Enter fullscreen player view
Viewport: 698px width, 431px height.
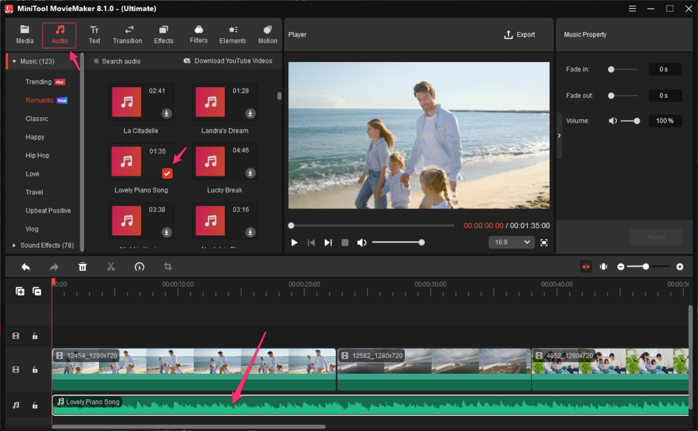[x=544, y=242]
